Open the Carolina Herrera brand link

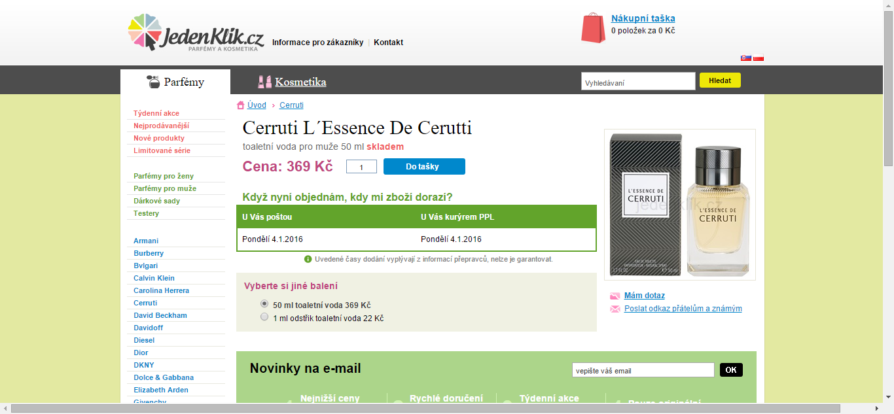tap(161, 290)
